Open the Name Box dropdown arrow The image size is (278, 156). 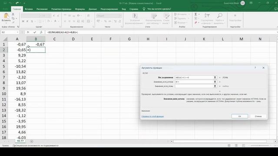[x=17, y=32]
